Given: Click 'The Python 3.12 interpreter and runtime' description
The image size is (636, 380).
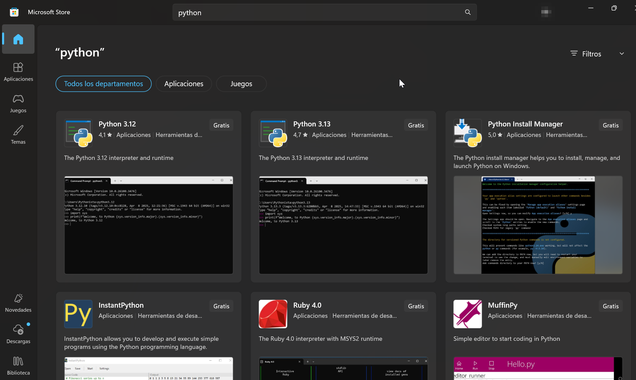Looking at the screenshot, I should coord(119,158).
